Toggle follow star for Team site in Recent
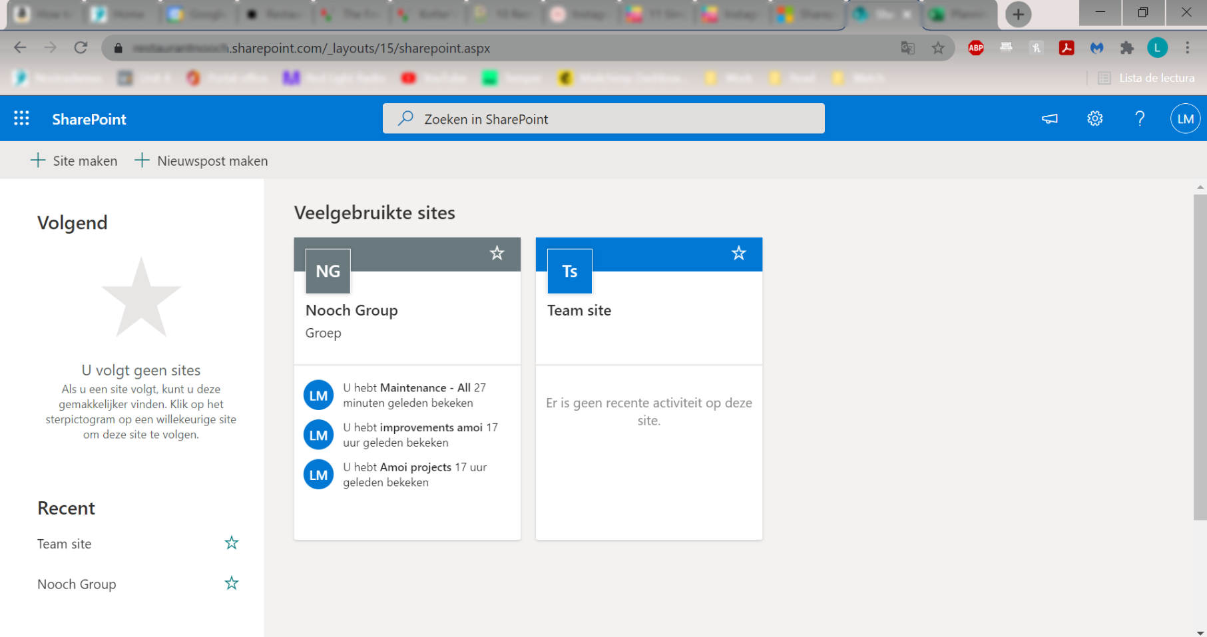 [232, 543]
